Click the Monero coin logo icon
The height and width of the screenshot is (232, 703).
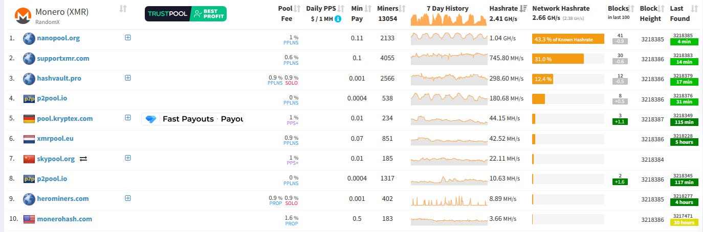[x=24, y=16]
